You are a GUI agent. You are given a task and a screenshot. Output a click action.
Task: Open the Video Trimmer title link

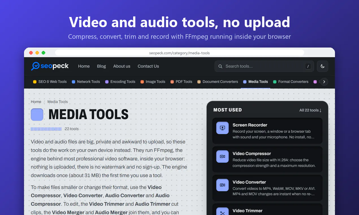click(248, 211)
